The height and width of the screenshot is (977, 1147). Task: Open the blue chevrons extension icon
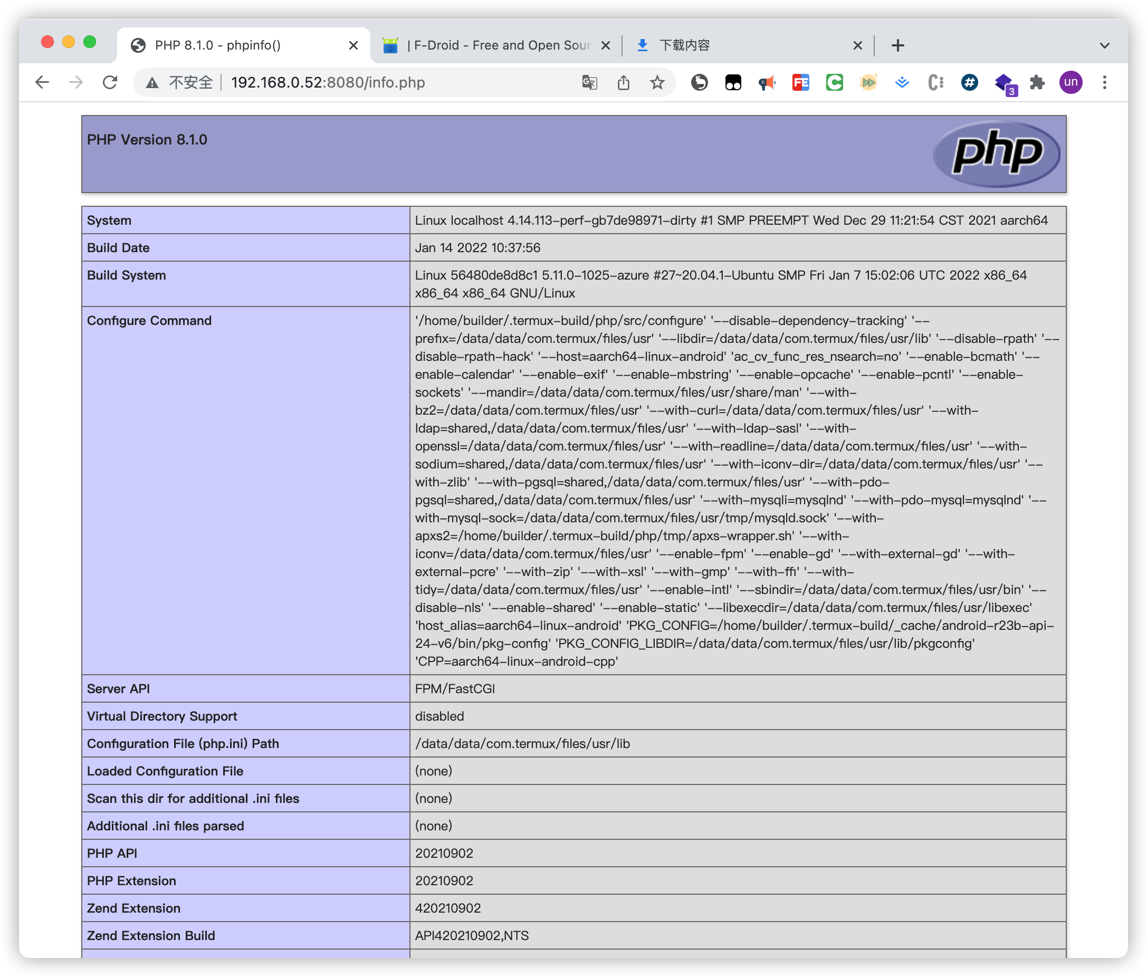click(x=901, y=82)
